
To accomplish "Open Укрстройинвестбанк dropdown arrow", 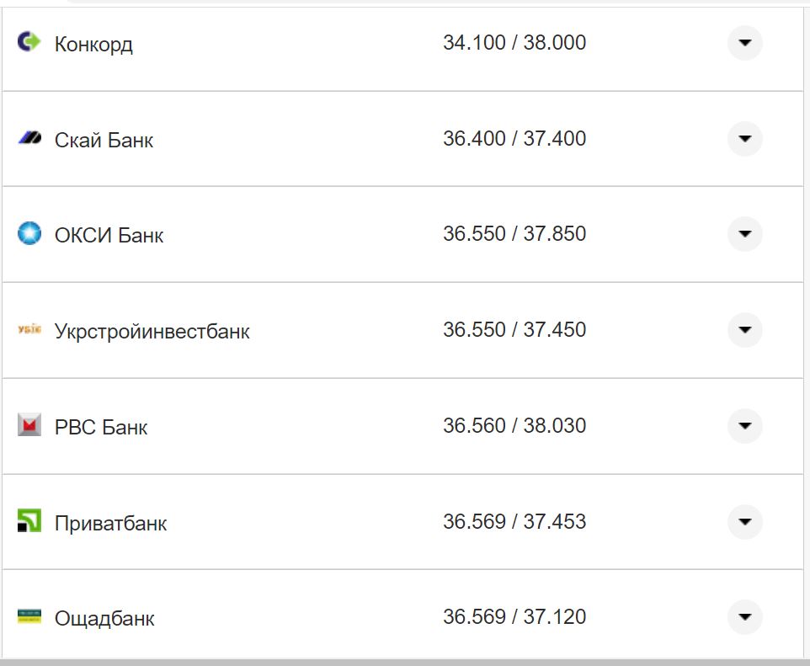I will pyautogui.click(x=744, y=330).
